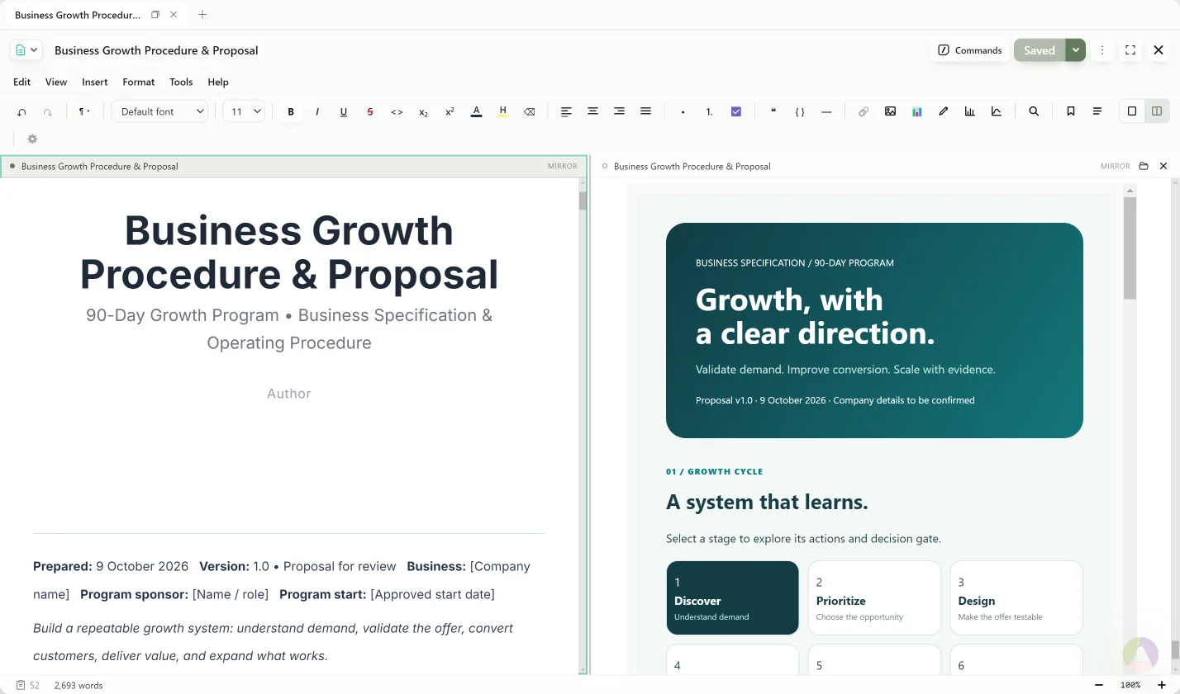The height and width of the screenshot is (694, 1180).
Task: Toggle bold formatting
Action: click(x=291, y=111)
